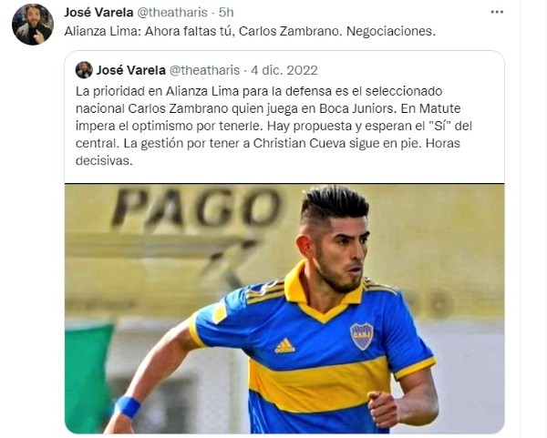Image resolution: width=547 pixels, height=438 pixels.
Task: Click the PAGO sign in the photo
Action: coord(196,208)
